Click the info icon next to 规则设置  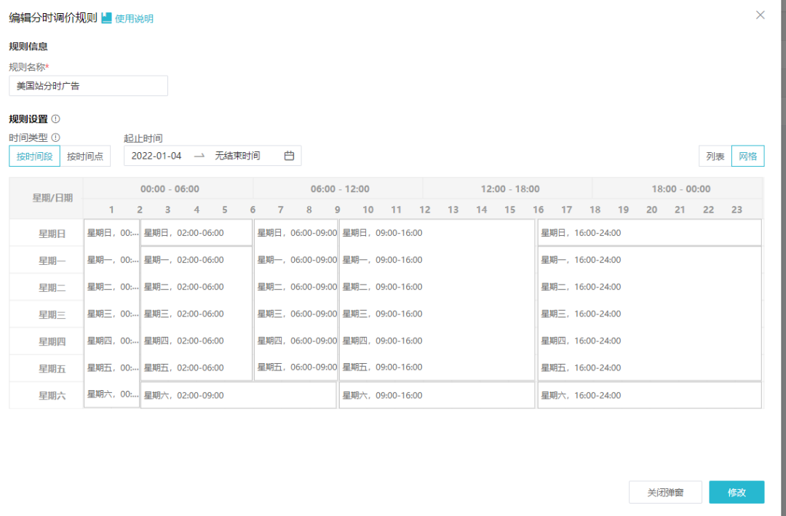pyautogui.click(x=57, y=119)
